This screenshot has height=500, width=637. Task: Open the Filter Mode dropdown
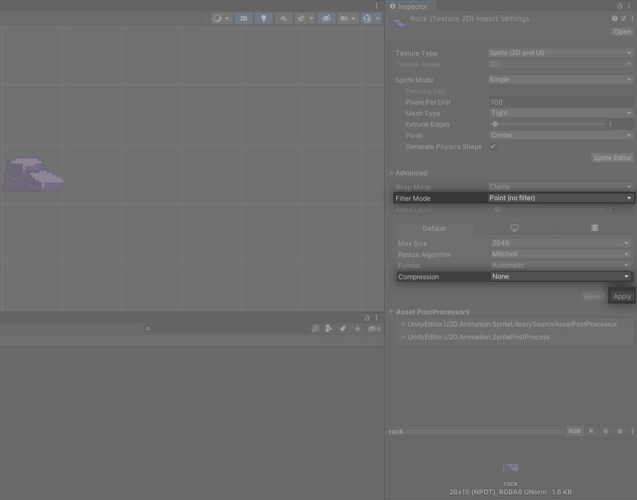[560, 198]
